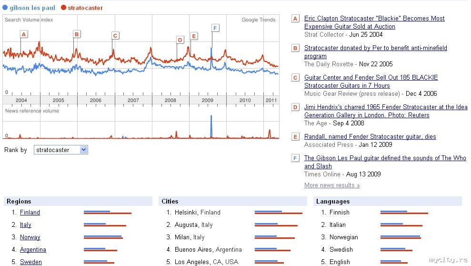471x266 pixels.
Task: Click the red stratocaster legend dot
Action: pos(63,8)
